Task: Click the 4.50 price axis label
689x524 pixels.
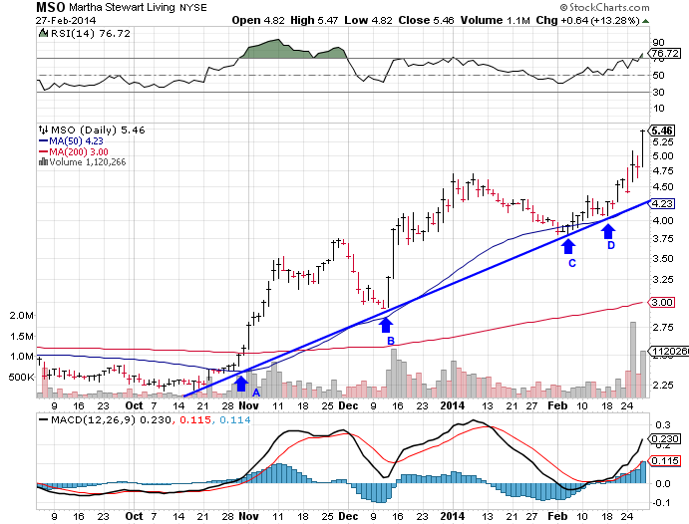Action: 663,187
